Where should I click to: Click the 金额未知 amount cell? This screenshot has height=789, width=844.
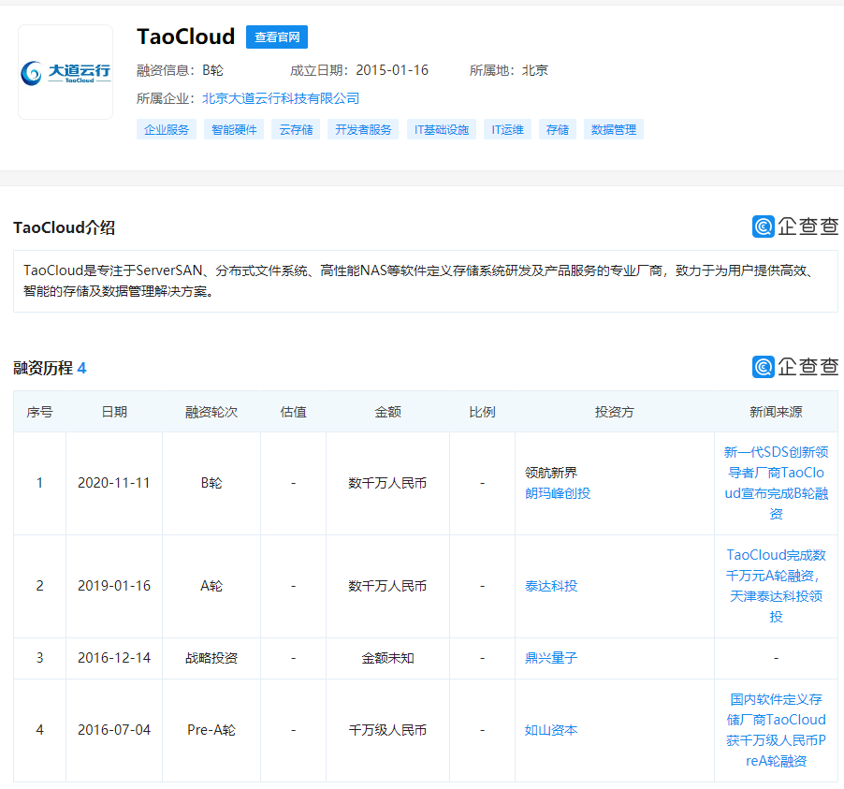click(387, 658)
